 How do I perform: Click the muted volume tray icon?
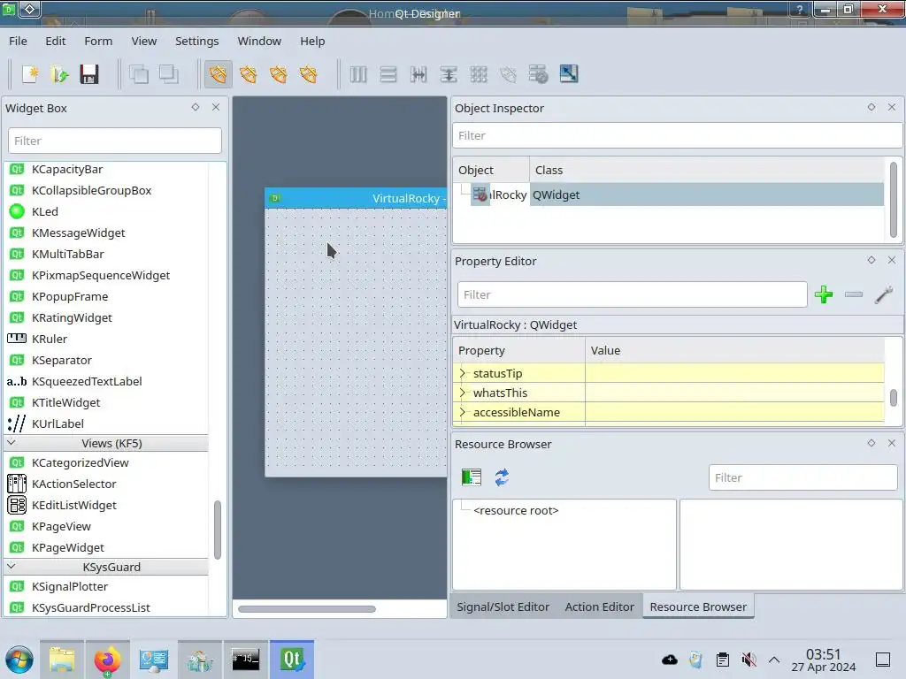pyautogui.click(x=749, y=660)
